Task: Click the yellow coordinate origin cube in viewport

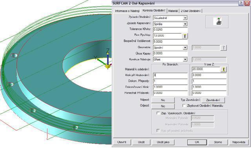Action: click(108, 66)
